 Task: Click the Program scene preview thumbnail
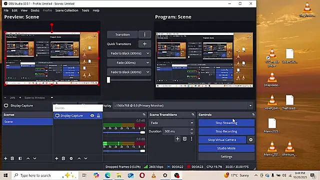[x=204, y=59]
